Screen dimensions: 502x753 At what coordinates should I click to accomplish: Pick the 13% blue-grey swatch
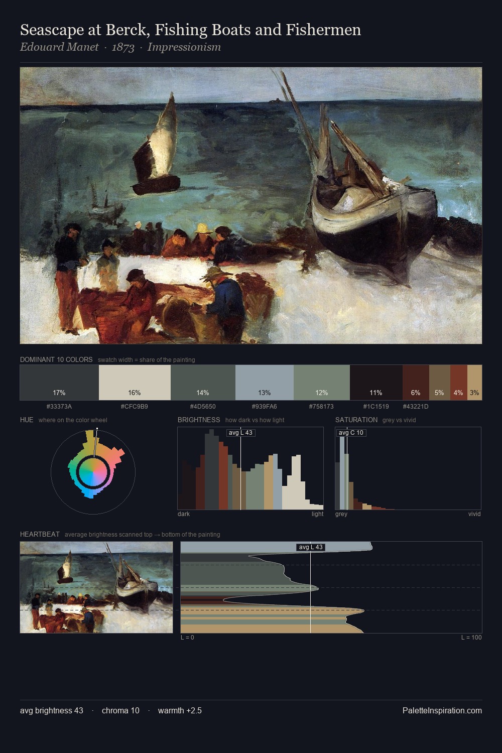coord(265,383)
